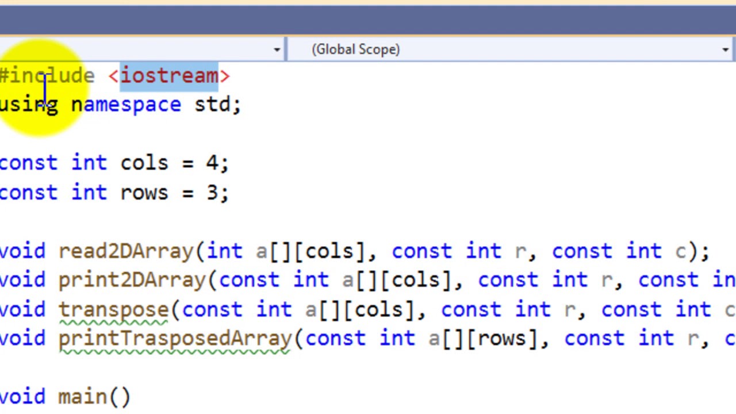
Task: Click the transpose function name
Action: pyautogui.click(x=113, y=310)
